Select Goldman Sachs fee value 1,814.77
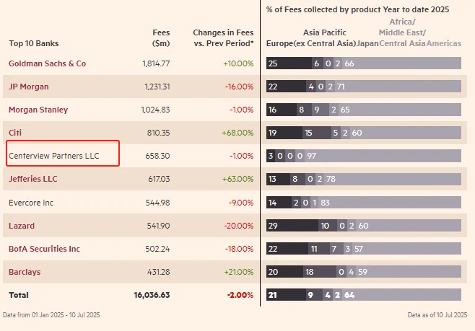 [x=156, y=63]
